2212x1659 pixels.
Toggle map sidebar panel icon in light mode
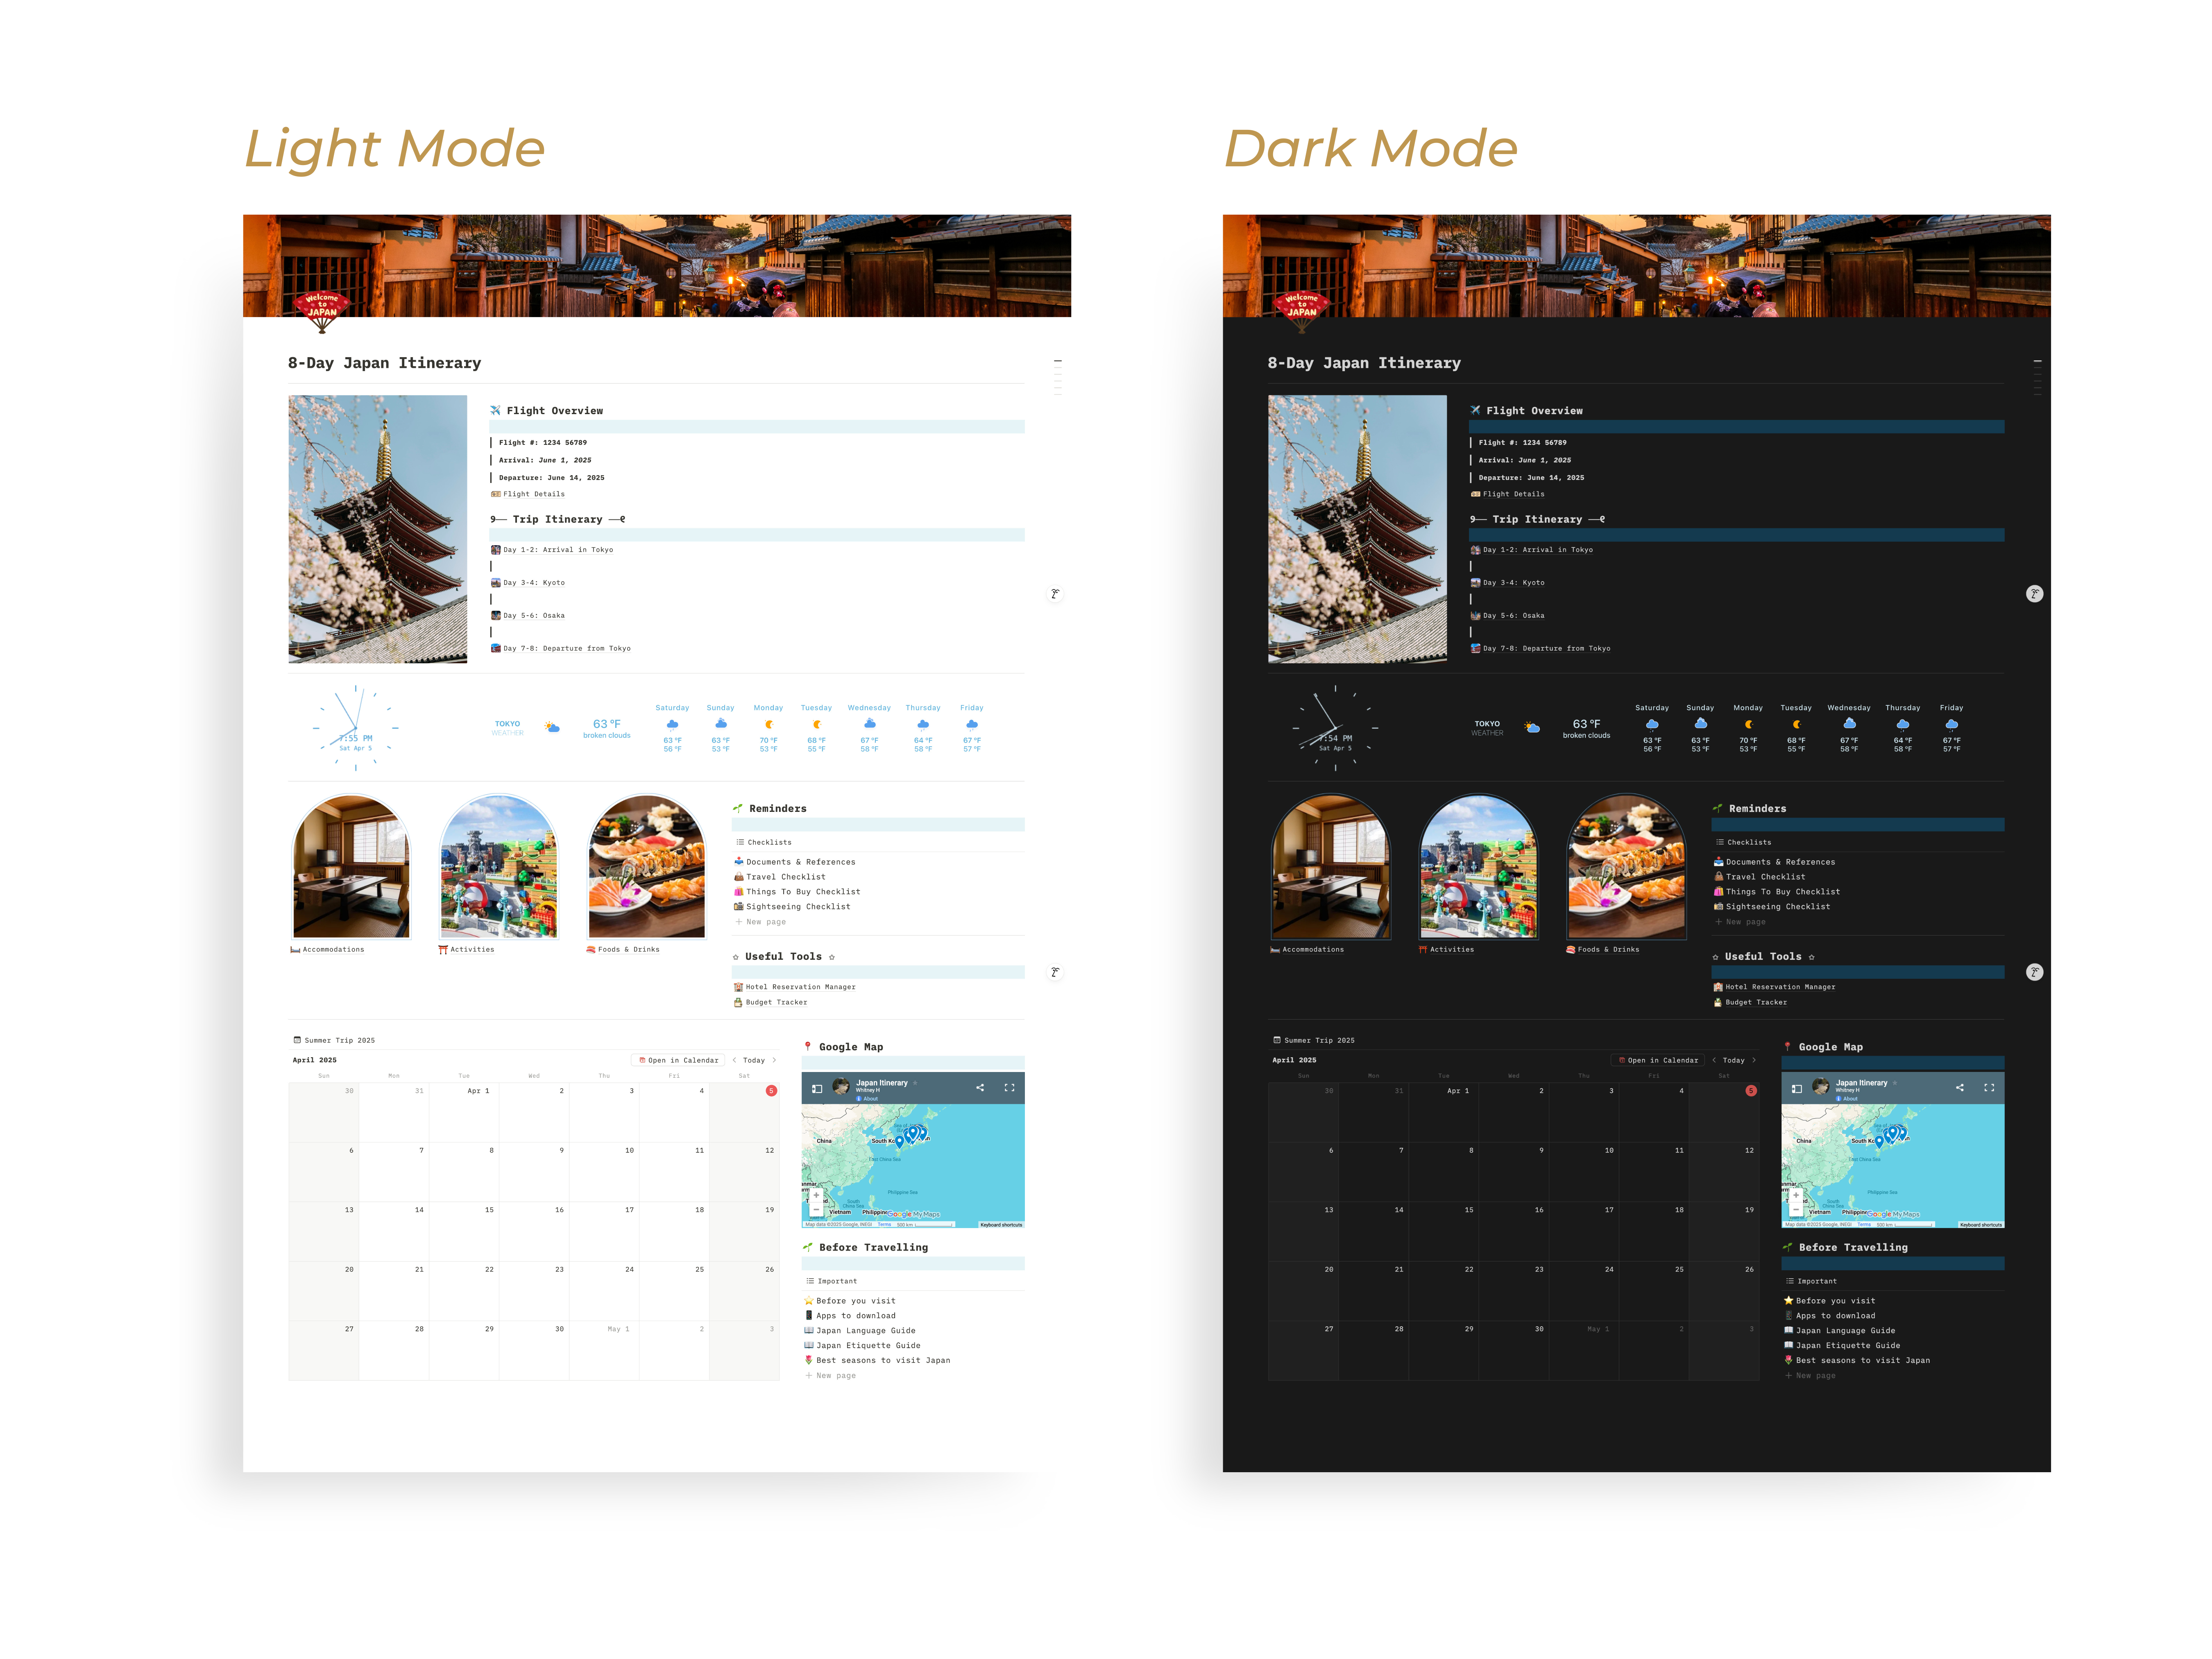(x=817, y=1088)
